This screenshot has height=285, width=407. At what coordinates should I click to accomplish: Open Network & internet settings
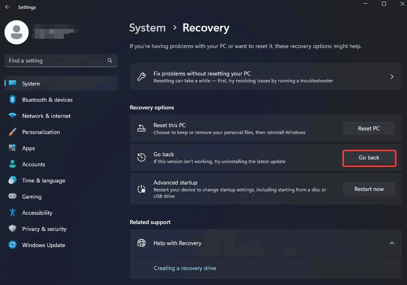tap(61, 116)
